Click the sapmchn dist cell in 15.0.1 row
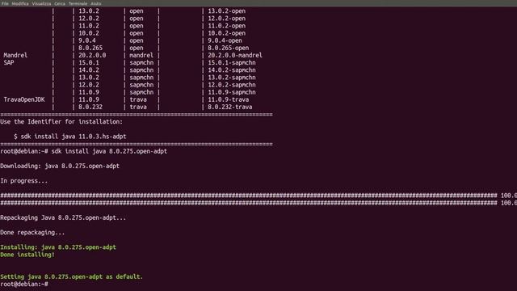The height and width of the screenshot is (291, 517). click(141, 63)
